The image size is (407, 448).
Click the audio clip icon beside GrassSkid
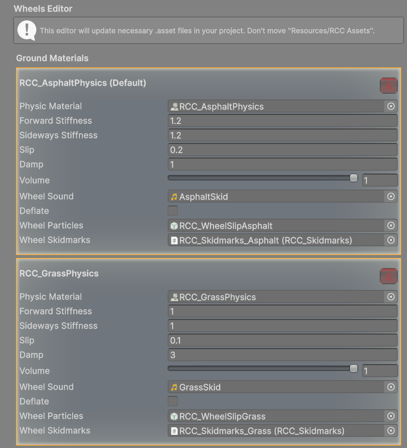pos(174,387)
